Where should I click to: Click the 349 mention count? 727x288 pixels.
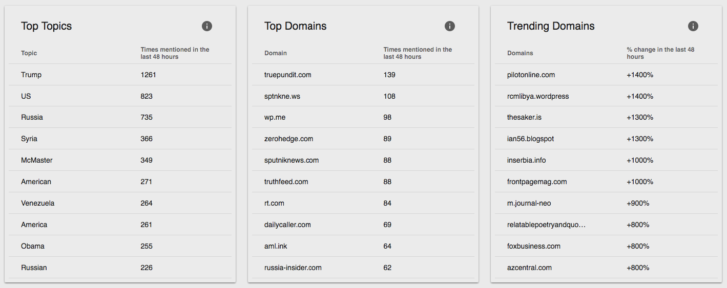pos(147,160)
